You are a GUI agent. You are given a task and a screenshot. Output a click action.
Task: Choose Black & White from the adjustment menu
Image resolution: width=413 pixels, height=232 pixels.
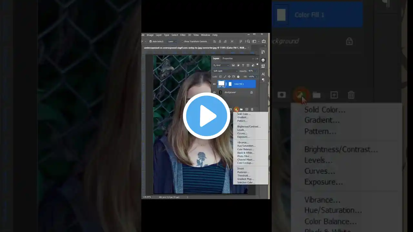[x=246, y=153]
